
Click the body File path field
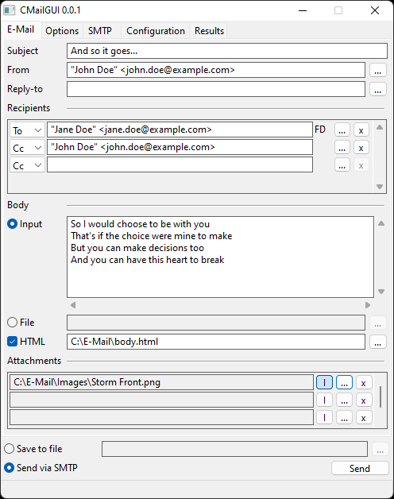[x=216, y=323]
